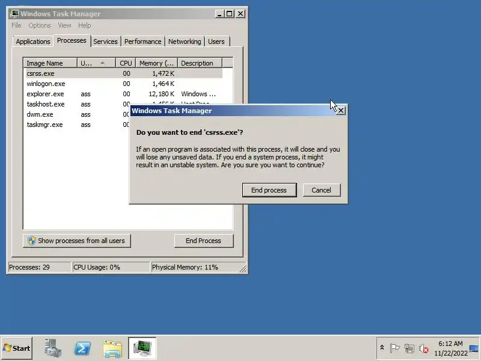Sort by CPU column header
The image size is (481, 361).
[126, 63]
